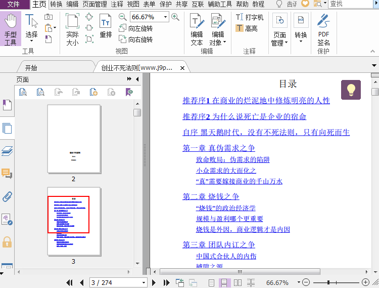
Task: Click the Reflow (重排) button
Action: 106,26
